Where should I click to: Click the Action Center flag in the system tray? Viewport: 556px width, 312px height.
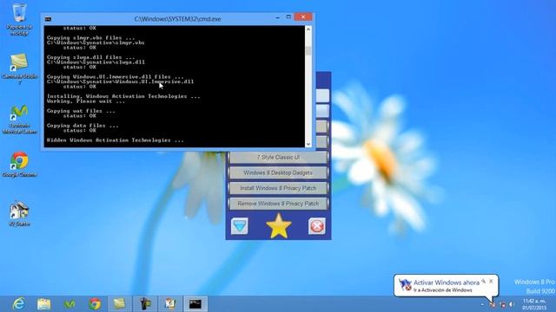click(493, 304)
